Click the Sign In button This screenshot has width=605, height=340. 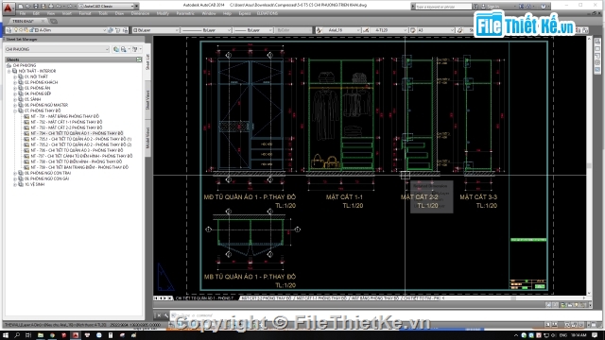tap(493, 7)
